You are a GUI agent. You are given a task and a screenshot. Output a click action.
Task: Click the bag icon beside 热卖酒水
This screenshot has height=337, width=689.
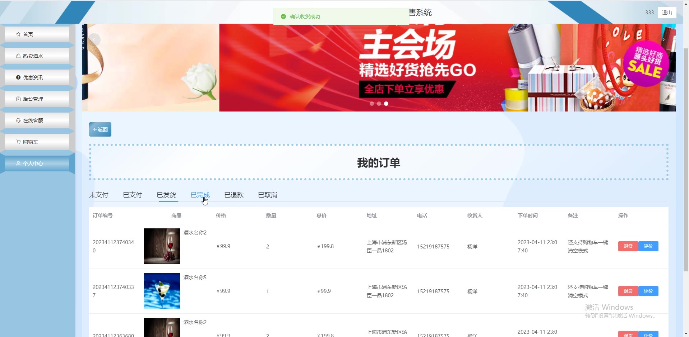point(18,56)
